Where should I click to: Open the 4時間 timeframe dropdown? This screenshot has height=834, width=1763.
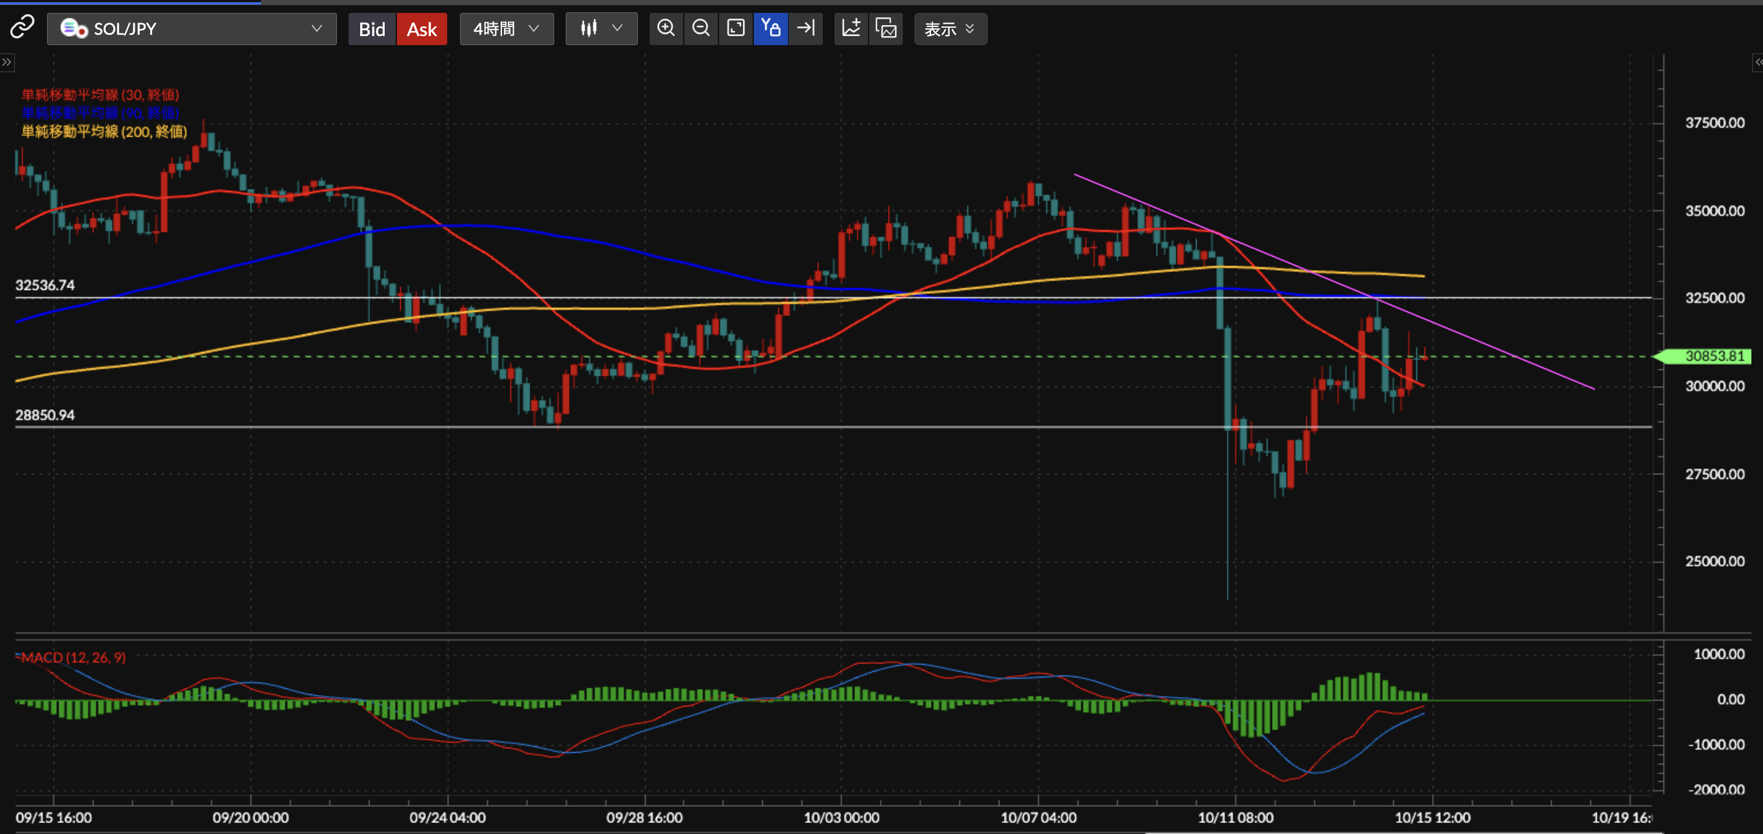click(506, 29)
